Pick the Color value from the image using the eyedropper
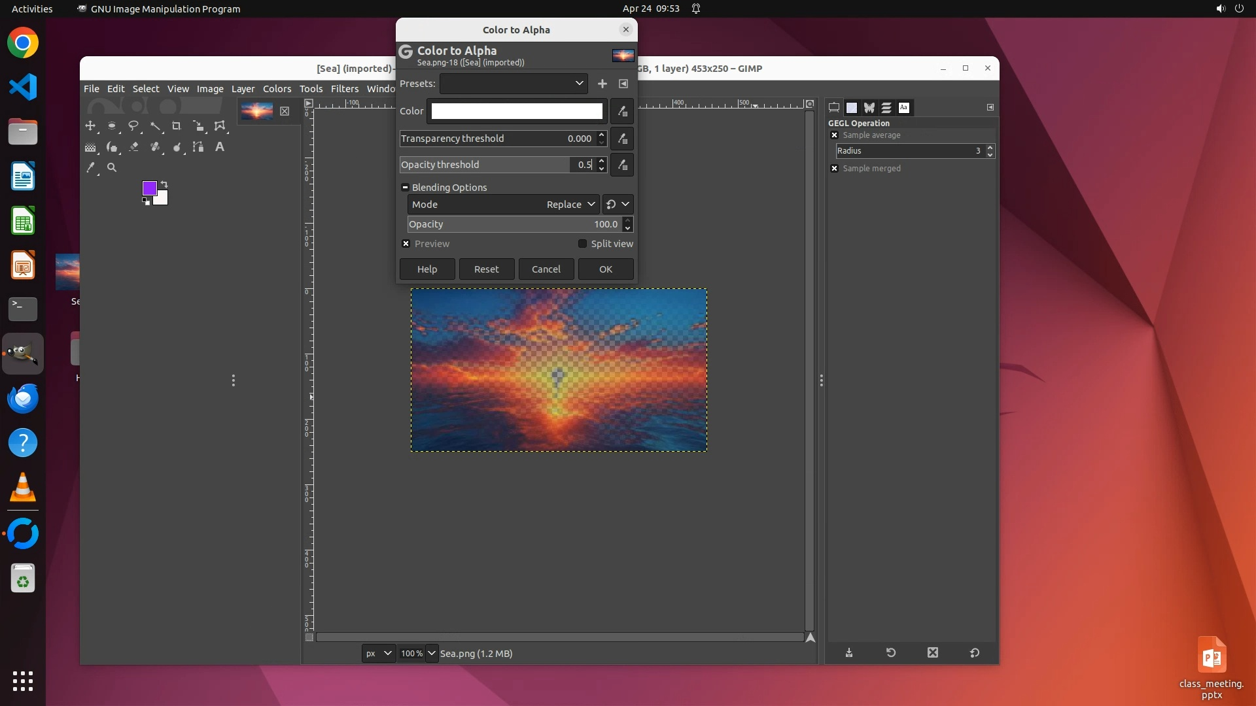Screen dimensions: 1256x706 622,111
